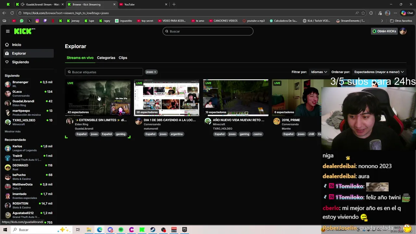Viewport: 416px width, 234px height.
Task: Open Task View on the taskbar
Action: pyautogui.click(x=78, y=230)
